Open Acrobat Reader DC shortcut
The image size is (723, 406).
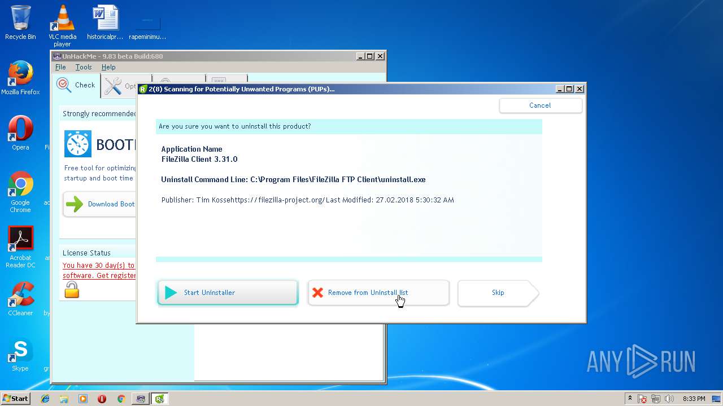[20, 248]
